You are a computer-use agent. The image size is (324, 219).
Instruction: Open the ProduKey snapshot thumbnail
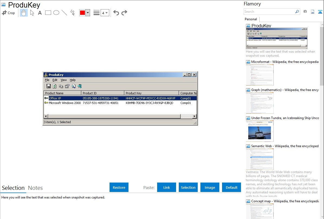276,38
